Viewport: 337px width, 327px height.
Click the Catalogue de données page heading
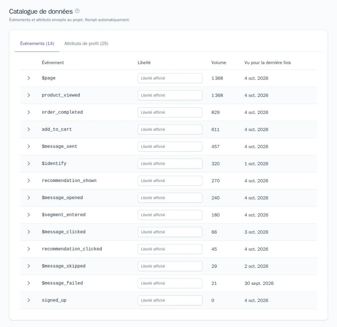coord(41,11)
